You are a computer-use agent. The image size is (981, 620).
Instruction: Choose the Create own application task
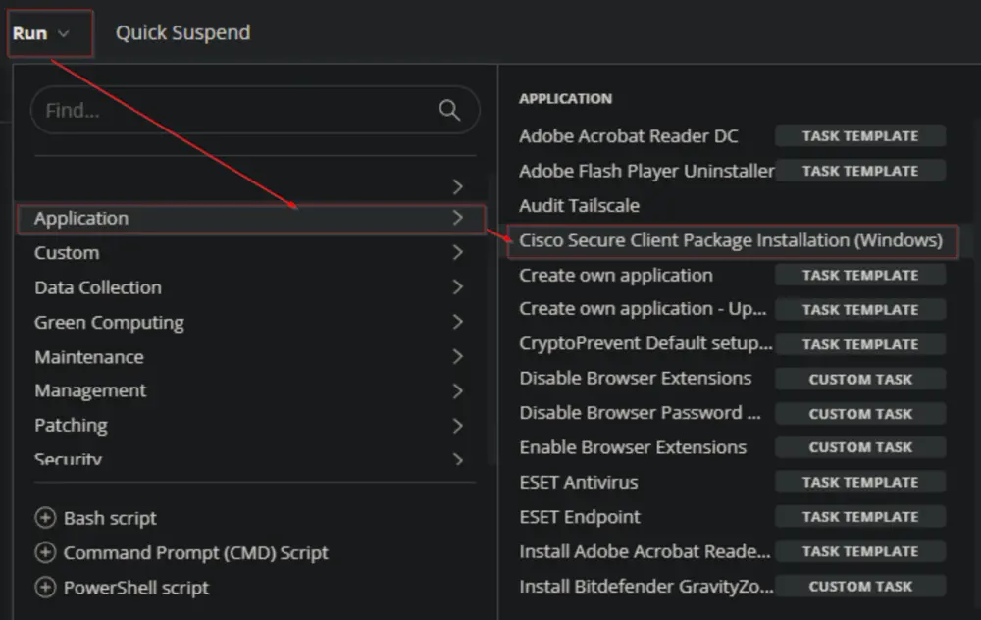pos(616,276)
